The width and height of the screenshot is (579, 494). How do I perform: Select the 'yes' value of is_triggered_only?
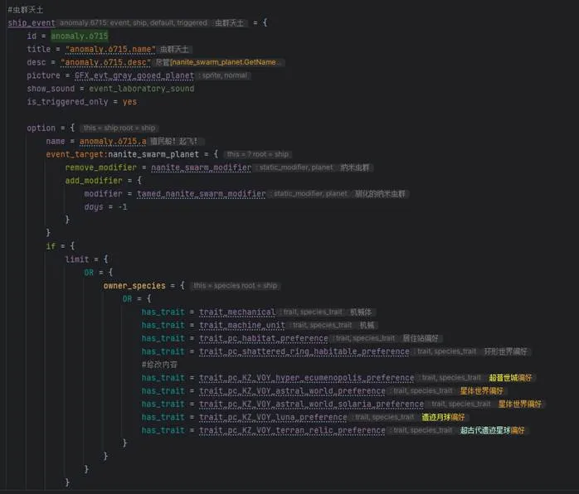pos(129,102)
